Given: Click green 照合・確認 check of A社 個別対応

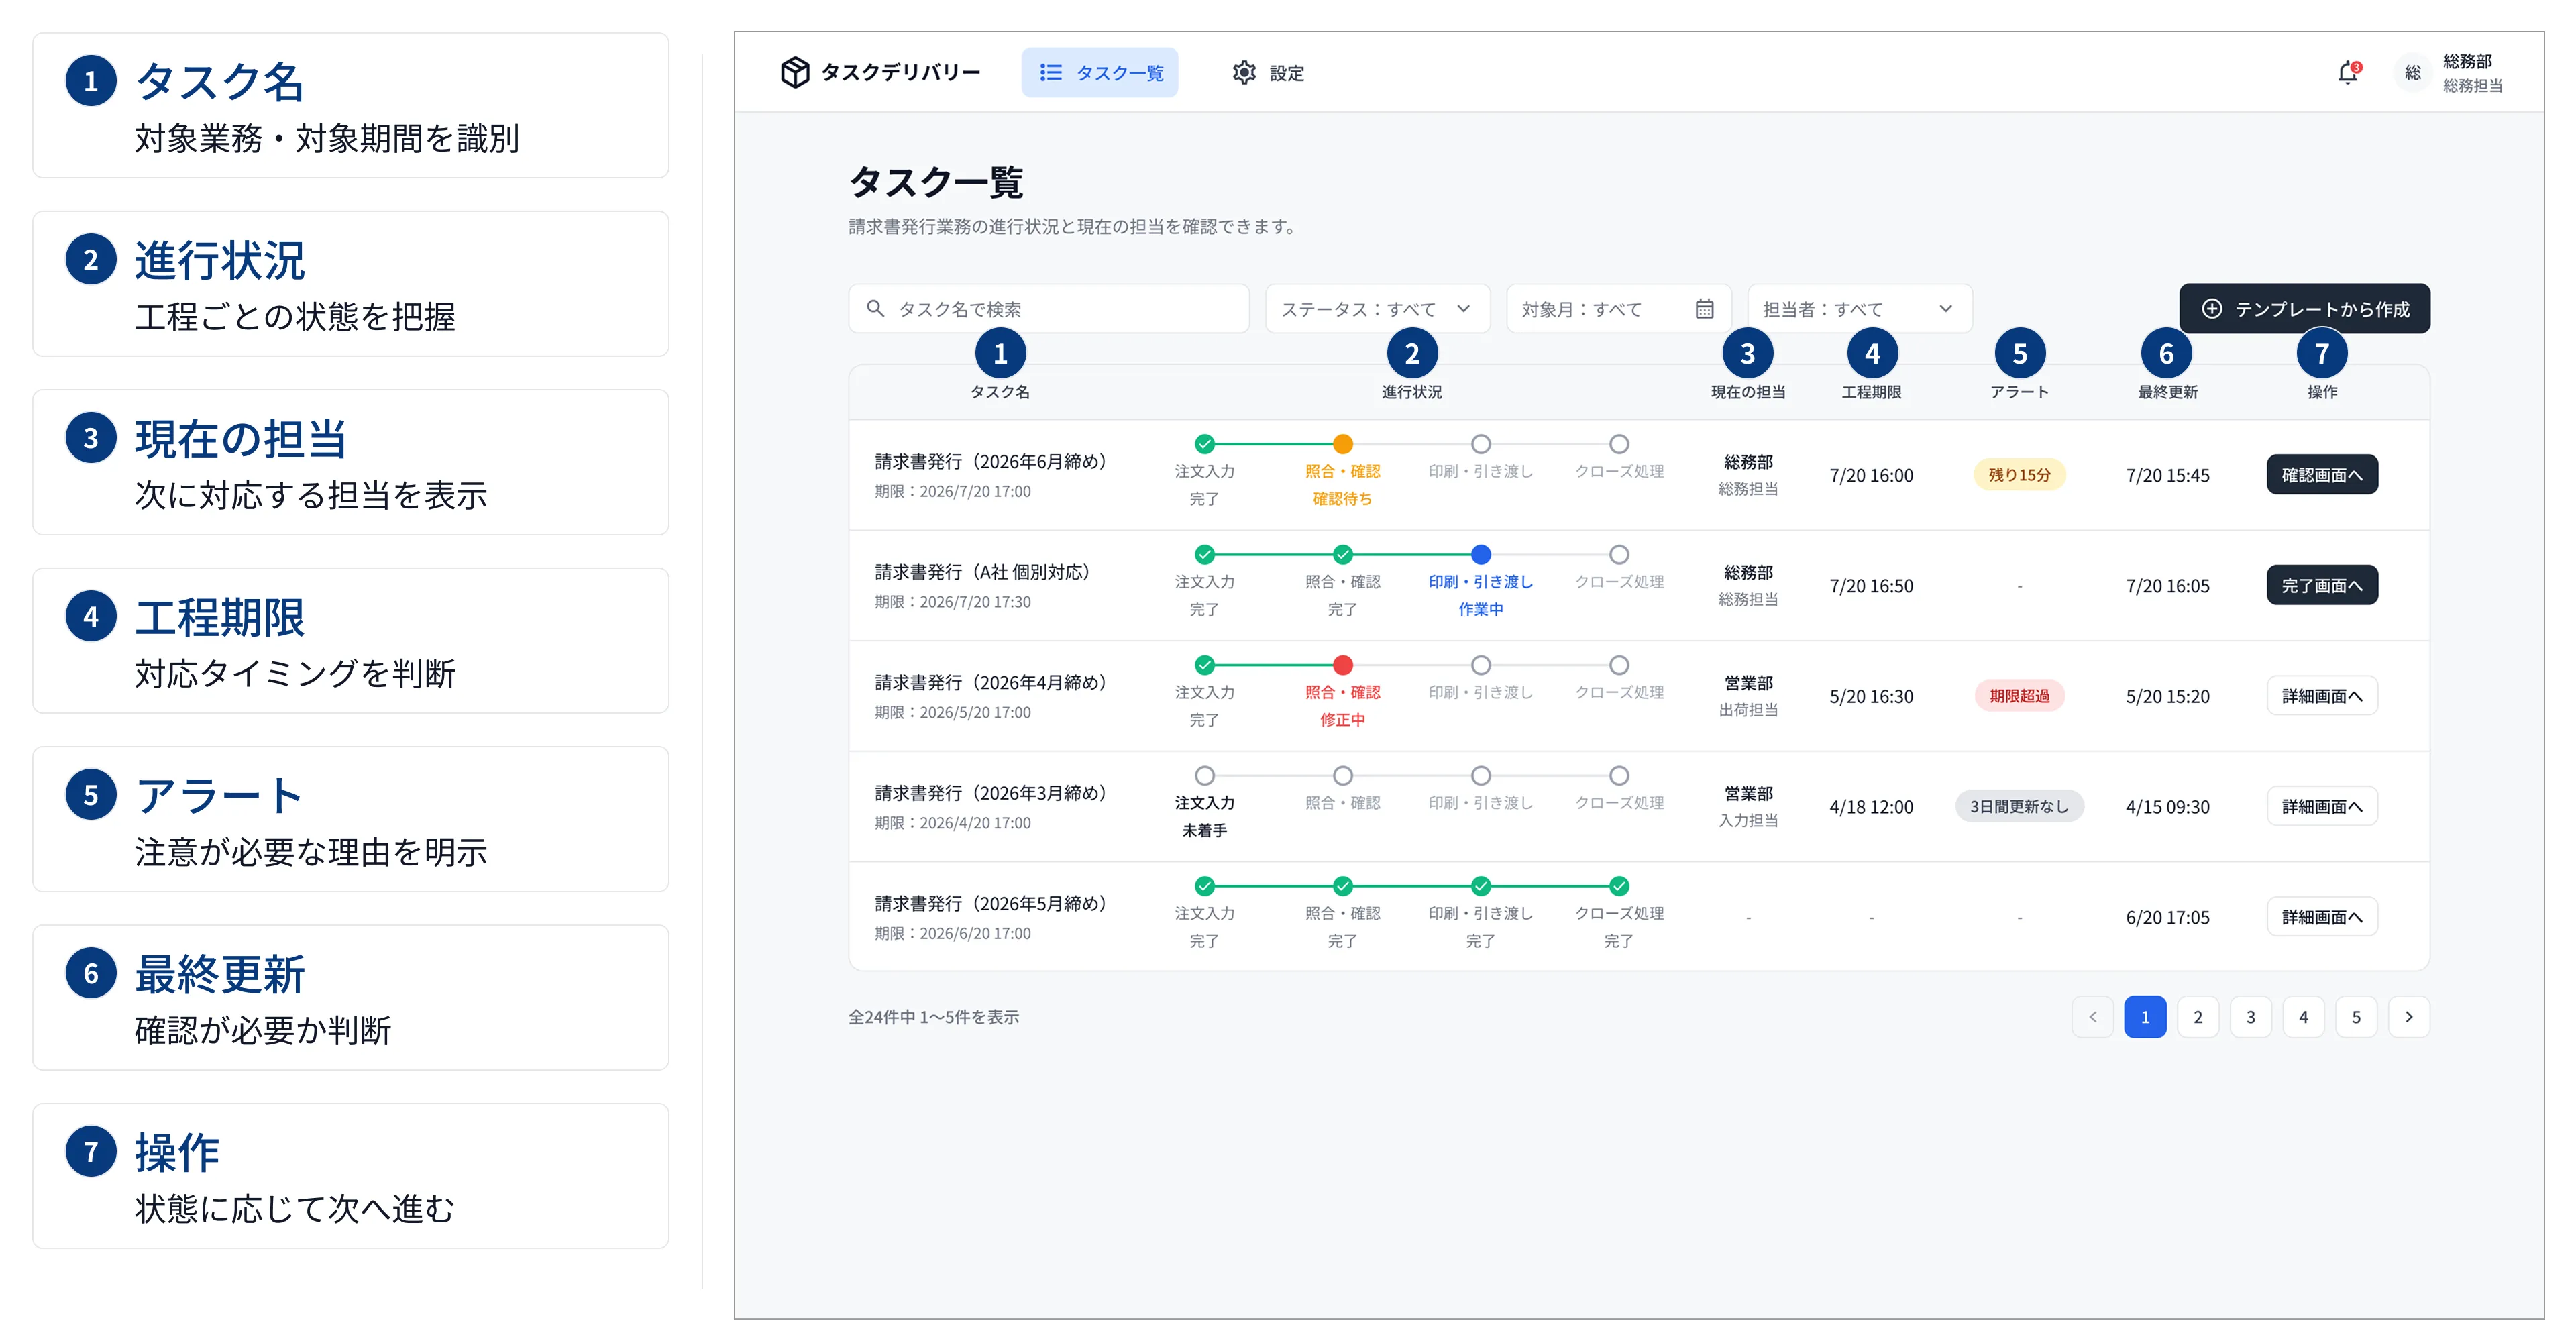Looking at the screenshot, I should click(x=1343, y=555).
